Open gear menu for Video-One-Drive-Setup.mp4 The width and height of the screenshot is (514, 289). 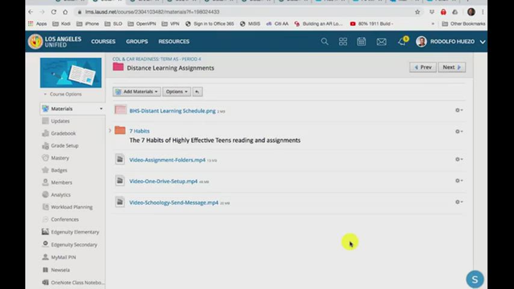(459, 181)
